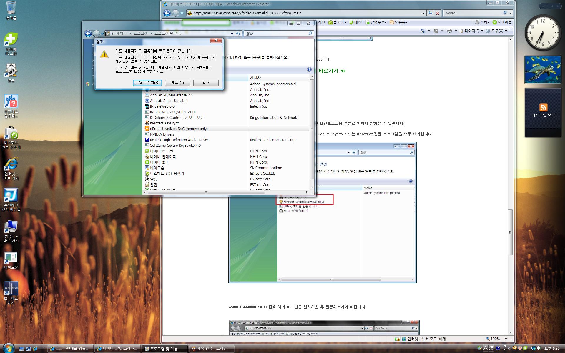Click the IE RSS feeds icon
The width and height of the screenshot is (565, 353).
436,31
